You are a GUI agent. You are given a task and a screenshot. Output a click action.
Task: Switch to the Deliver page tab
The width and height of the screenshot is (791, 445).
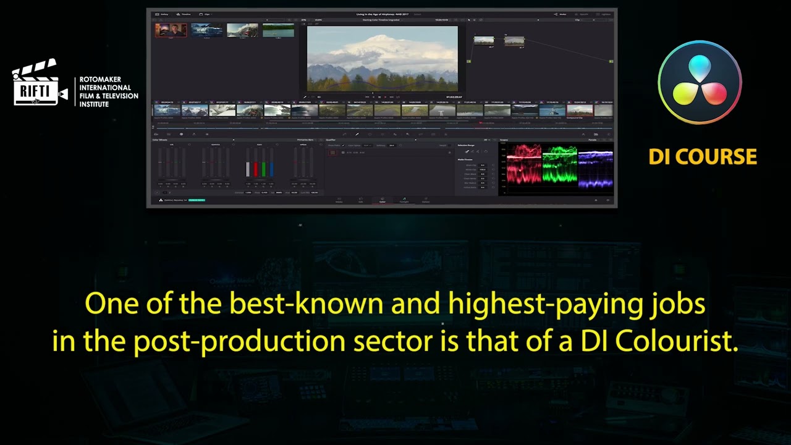coord(426,200)
